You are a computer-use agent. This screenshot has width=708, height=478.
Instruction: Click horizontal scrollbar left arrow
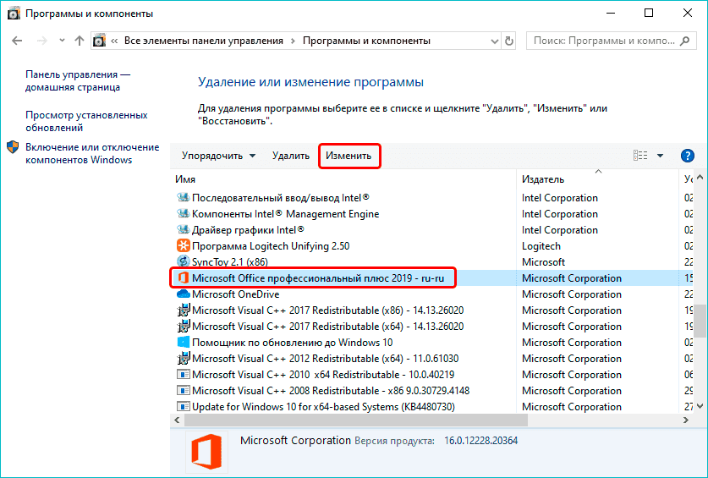tap(177, 420)
